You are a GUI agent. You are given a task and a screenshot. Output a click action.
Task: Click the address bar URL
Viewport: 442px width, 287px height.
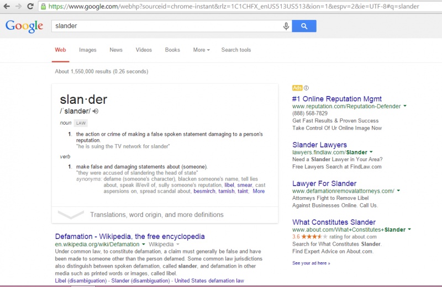(234, 6)
